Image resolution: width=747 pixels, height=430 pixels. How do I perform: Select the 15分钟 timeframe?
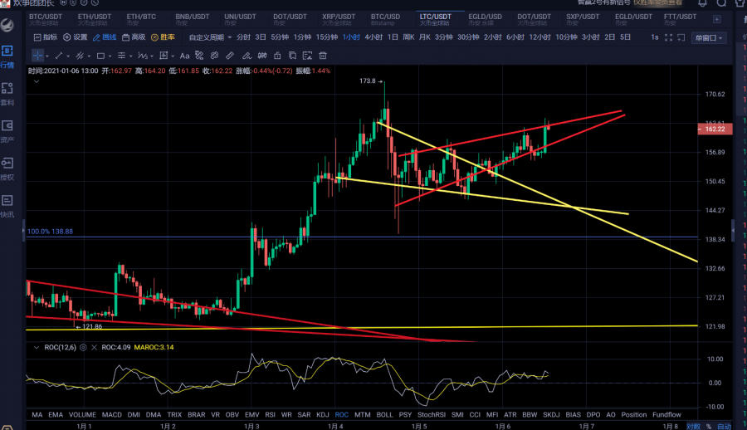(327, 37)
